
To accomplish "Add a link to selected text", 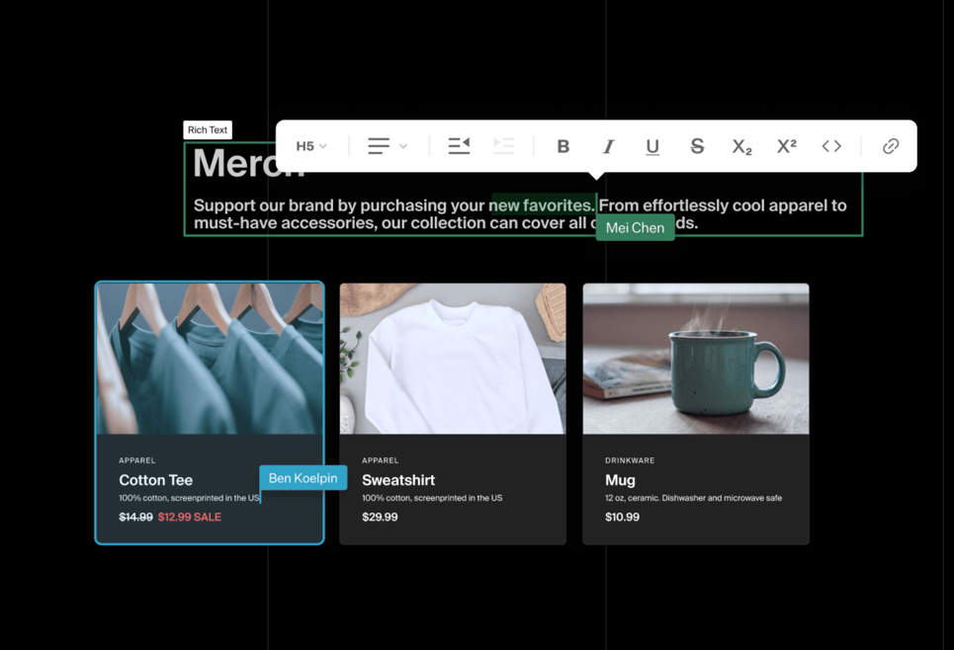I will 891,146.
